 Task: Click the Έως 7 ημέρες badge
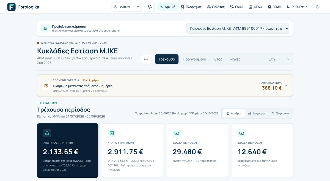tap(91, 80)
